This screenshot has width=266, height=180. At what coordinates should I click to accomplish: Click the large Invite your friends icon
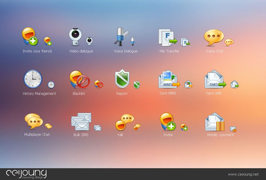pyautogui.click(x=30, y=37)
